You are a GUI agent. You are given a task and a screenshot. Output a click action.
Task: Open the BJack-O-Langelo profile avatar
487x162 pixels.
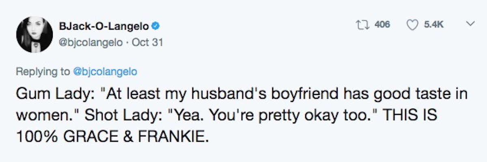tap(34, 35)
